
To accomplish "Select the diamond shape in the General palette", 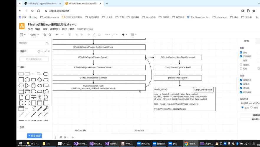I will (x=40, y=80).
